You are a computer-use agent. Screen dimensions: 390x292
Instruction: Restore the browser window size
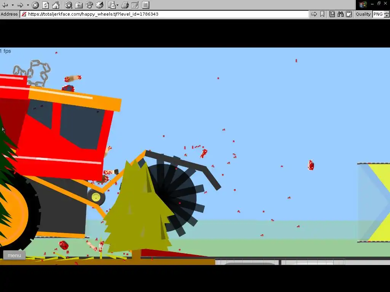coord(379,3)
